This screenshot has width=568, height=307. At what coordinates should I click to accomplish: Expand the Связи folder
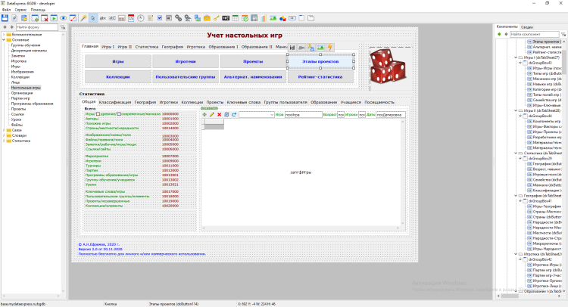pos(4,130)
